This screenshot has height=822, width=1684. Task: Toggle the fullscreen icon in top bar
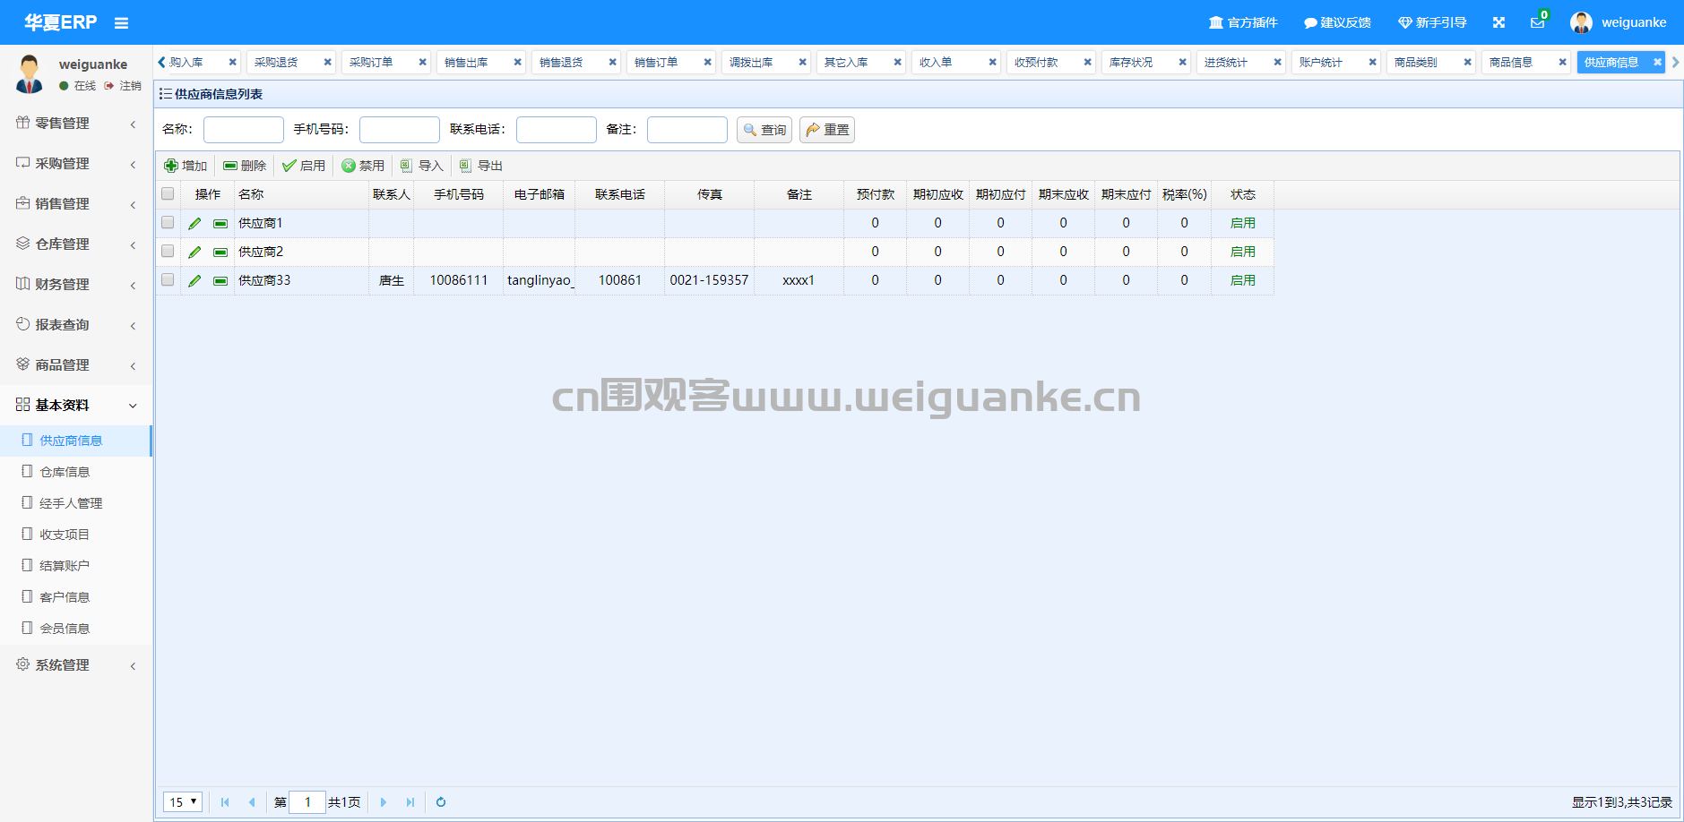1498,22
